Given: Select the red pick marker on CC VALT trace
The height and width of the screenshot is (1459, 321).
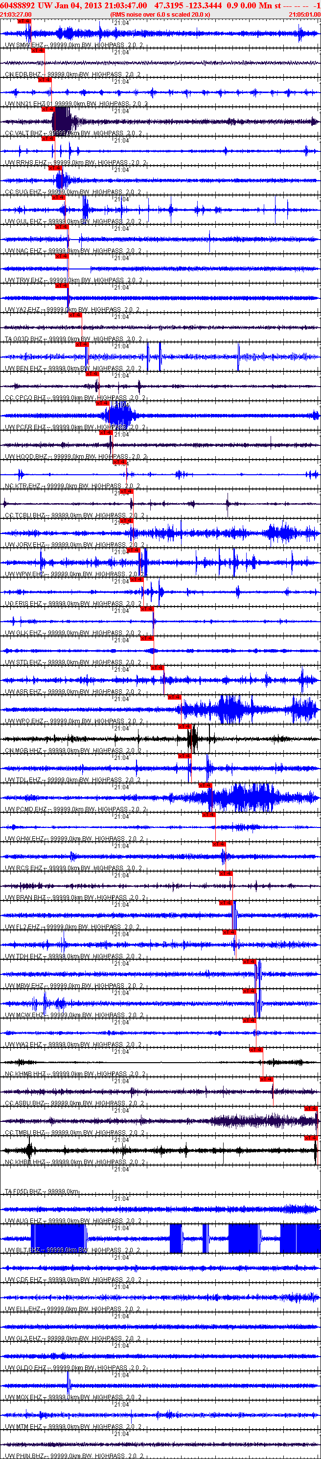Looking at the screenshot, I should (48, 109).
